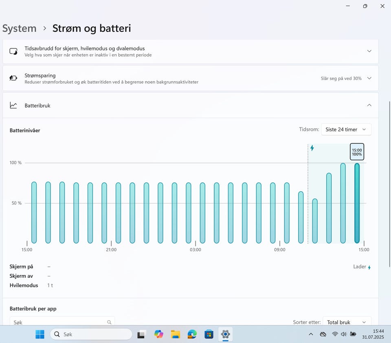
Task: Click the Settings gear icon in taskbar
Action: pyautogui.click(x=225, y=334)
